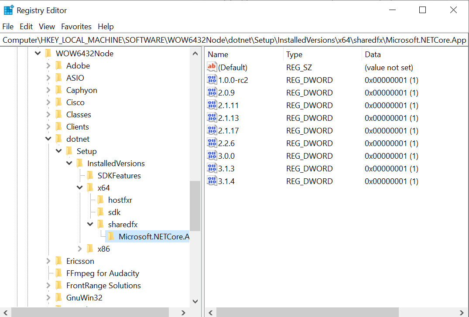Screen dimensions: 469x317
Task: Open the View menu
Action: click(47, 27)
